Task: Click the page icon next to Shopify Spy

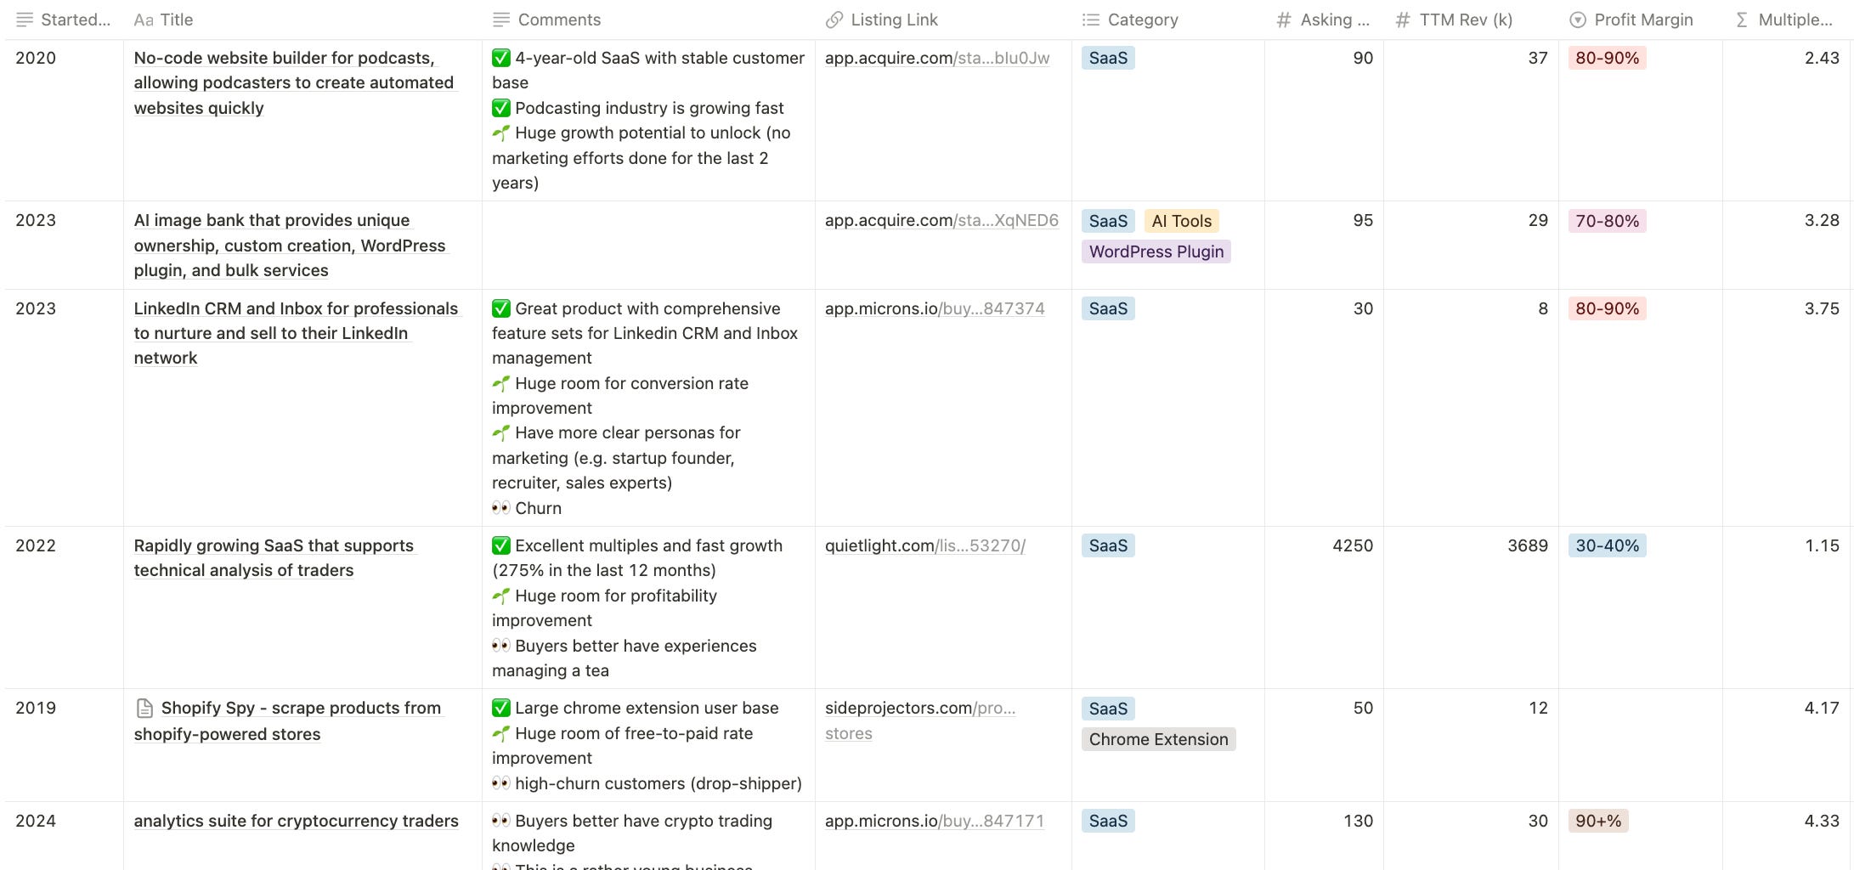Action: 144,707
